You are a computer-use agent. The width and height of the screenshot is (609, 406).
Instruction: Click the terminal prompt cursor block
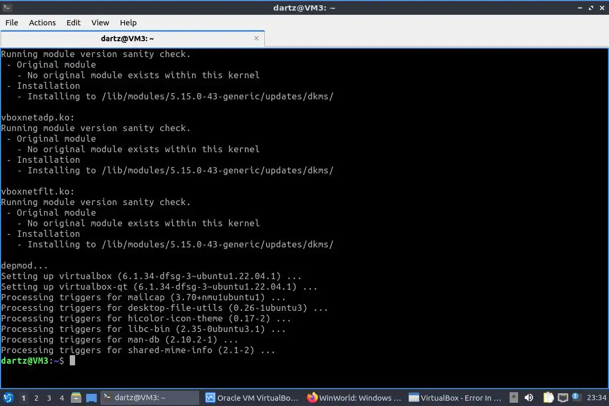[x=72, y=361]
